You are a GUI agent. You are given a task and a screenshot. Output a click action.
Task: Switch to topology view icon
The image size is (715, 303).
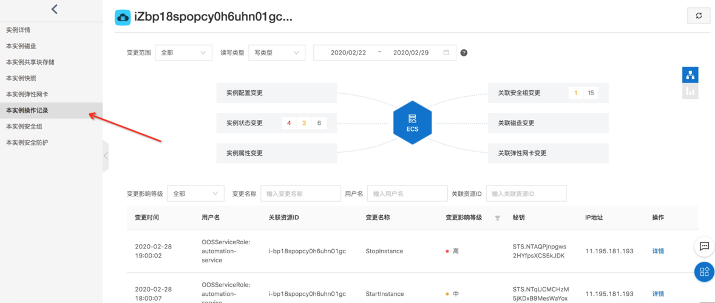coord(690,75)
